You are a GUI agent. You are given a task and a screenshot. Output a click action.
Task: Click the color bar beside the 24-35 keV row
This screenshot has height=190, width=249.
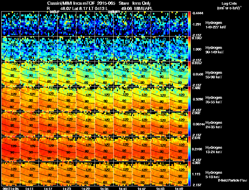pos(189,124)
